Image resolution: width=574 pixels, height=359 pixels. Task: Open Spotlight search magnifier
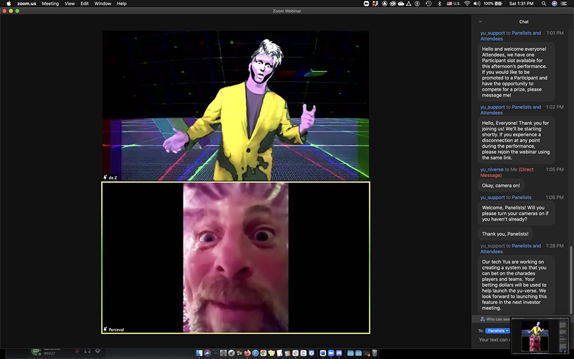pyautogui.click(x=544, y=4)
